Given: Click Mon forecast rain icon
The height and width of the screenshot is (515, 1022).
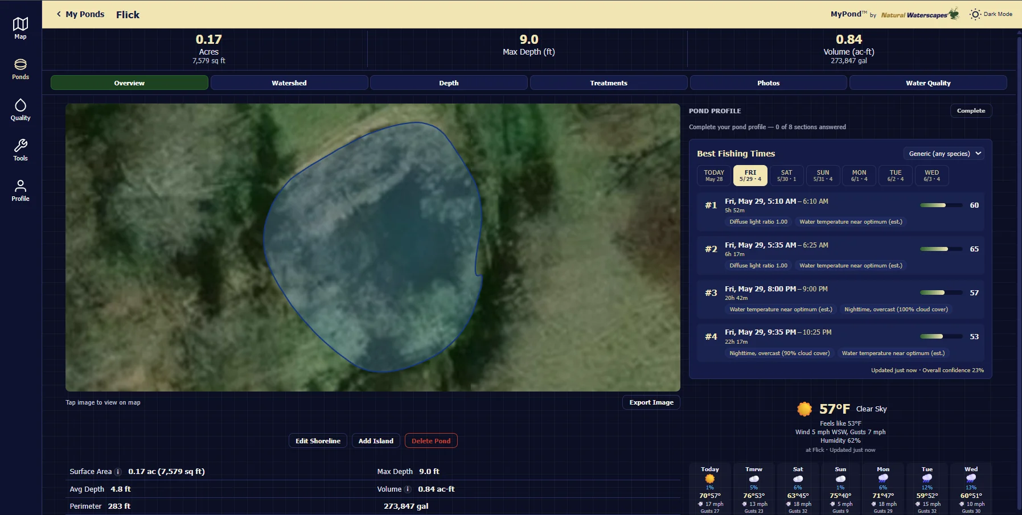Looking at the screenshot, I should point(883,479).
